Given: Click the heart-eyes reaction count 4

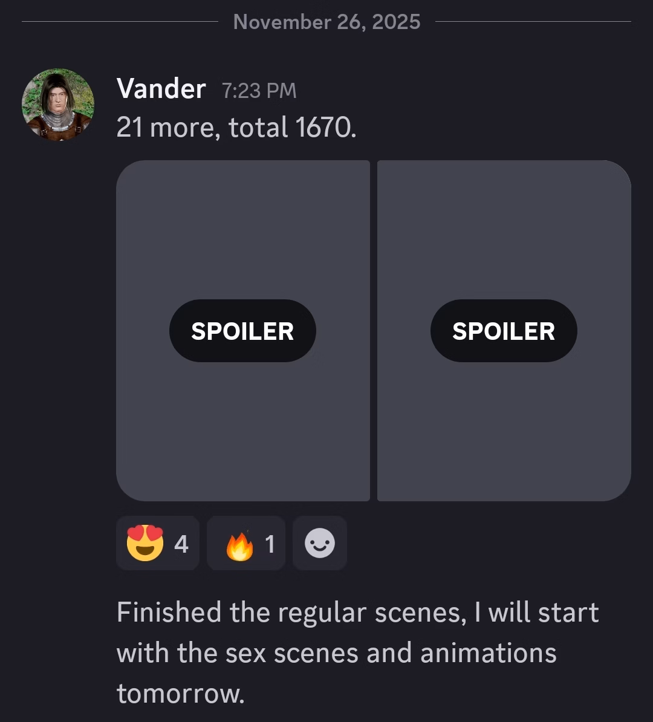Looking at the screenshot, I should 181,544.
